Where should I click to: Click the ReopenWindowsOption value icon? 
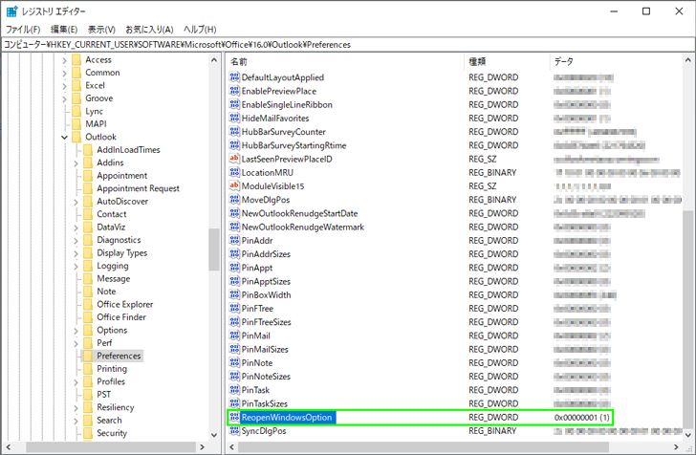click(x=234, y=417)
